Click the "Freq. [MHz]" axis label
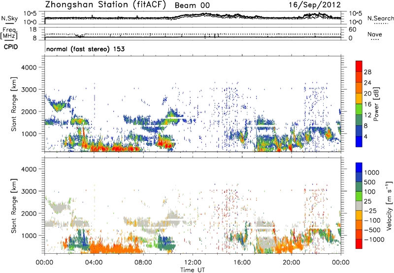This screenshot has height=273, width=394. [x=9, y=34]
